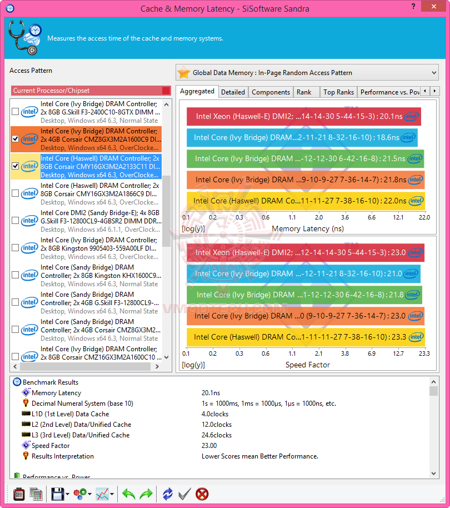Viewport: 450px width, 508px height.
Task: Uncheck the Corsair CMZ8GX3M2A1600C9 OverClocked Ivy Bridge entry
Action: [15, 138]
